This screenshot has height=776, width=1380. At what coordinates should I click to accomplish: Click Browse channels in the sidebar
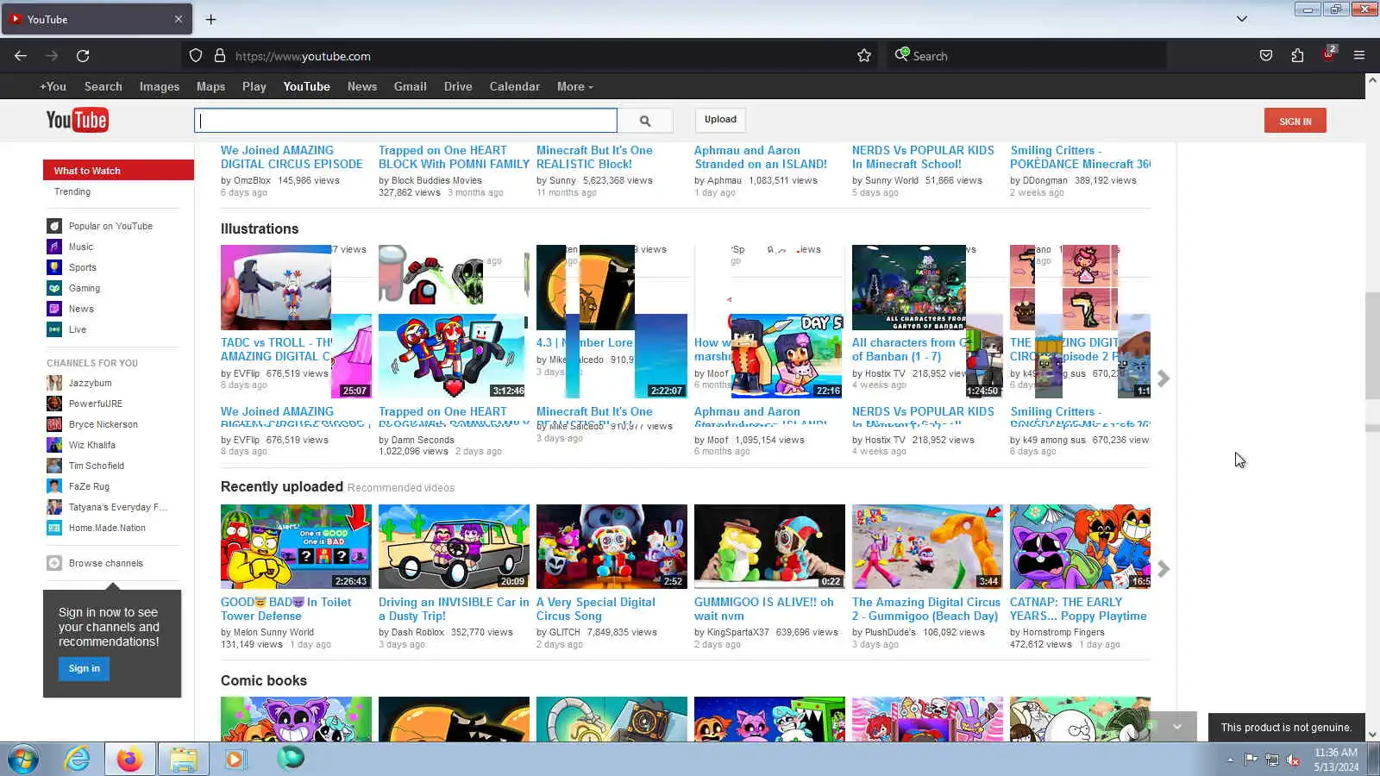(x=106, y=563)
